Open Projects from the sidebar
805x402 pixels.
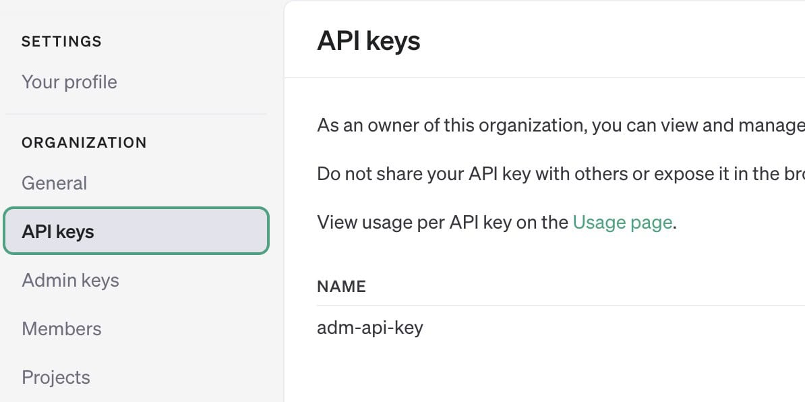tap(56, 378)
